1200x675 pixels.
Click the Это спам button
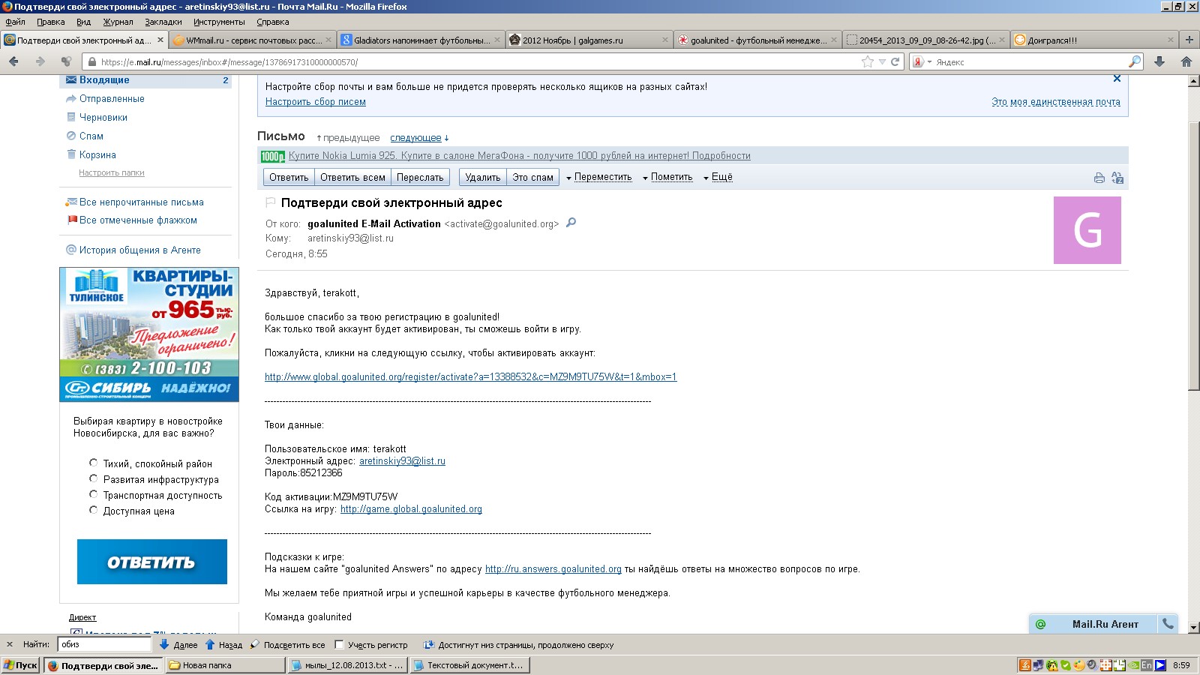[532, 178]
